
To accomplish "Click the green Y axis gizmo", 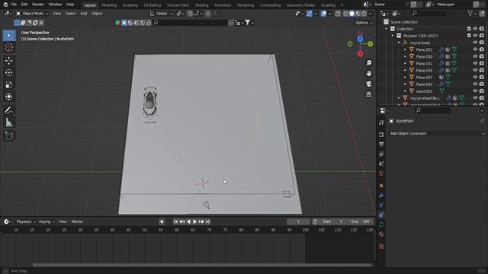I will [370, 44].
